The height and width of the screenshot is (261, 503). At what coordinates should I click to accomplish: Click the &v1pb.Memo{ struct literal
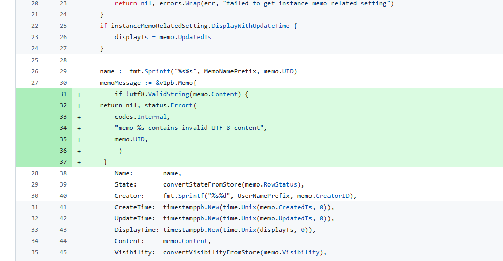click(x=174, y=83)
